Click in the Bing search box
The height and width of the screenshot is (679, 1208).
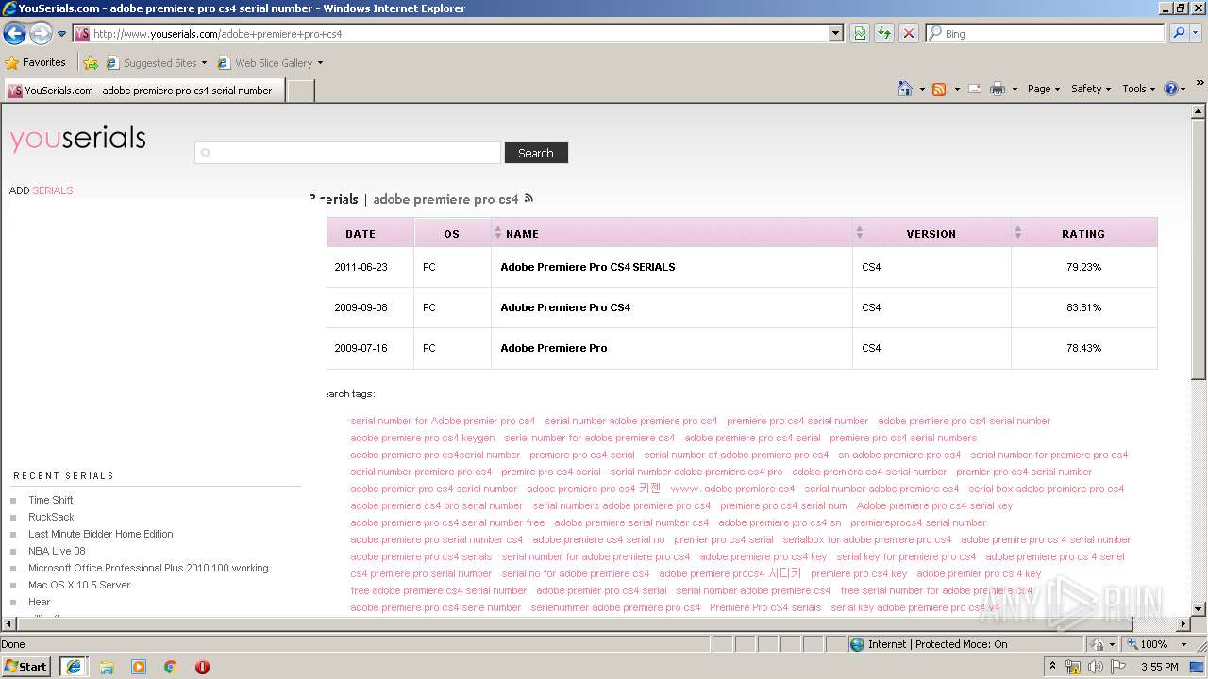point(1045,33)
